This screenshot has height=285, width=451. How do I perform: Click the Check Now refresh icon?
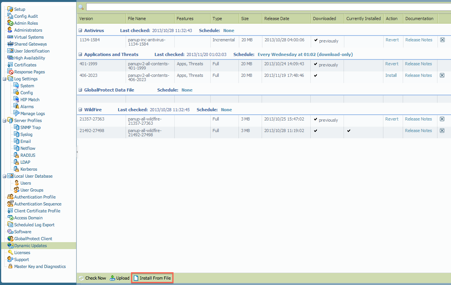point(81,278)
